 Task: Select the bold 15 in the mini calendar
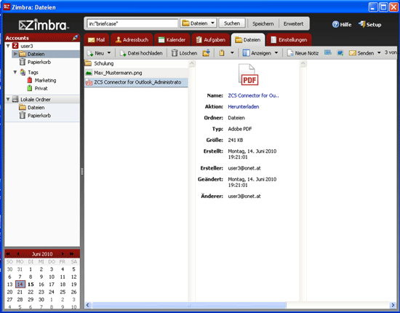(31, 284)
